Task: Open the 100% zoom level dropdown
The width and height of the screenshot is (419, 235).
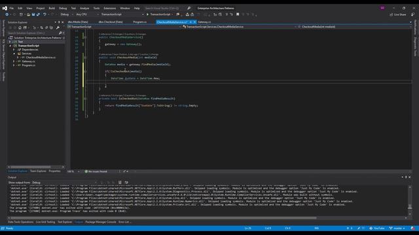Action: pos(73,172)
